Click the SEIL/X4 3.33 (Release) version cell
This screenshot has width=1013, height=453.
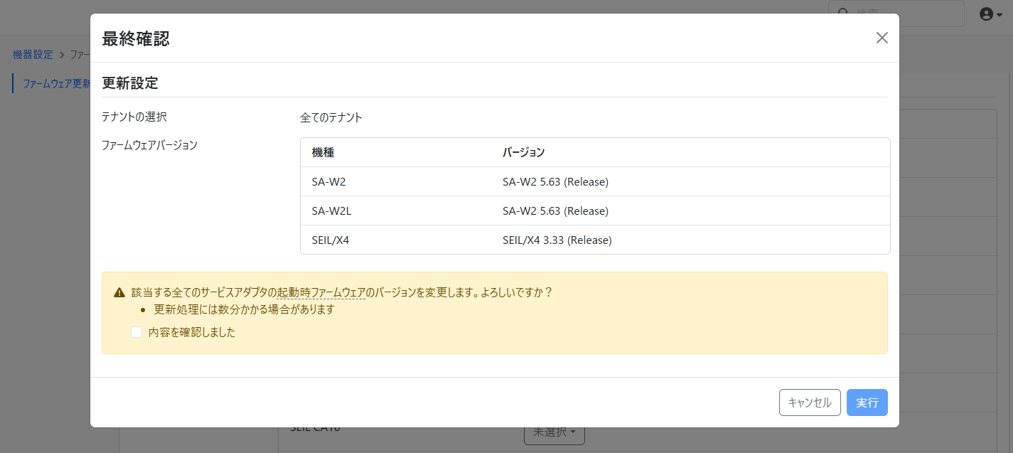(557, 240)
